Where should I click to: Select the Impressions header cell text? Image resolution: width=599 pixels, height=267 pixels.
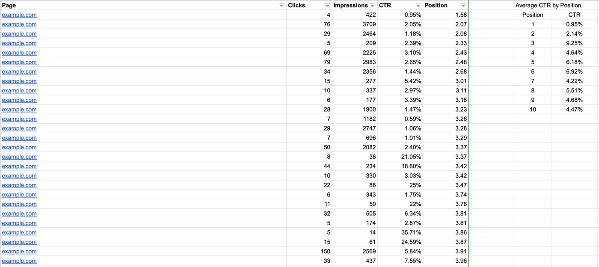tap(350, 6)
